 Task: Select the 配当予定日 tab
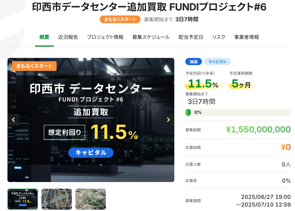[x=191, y=37]
